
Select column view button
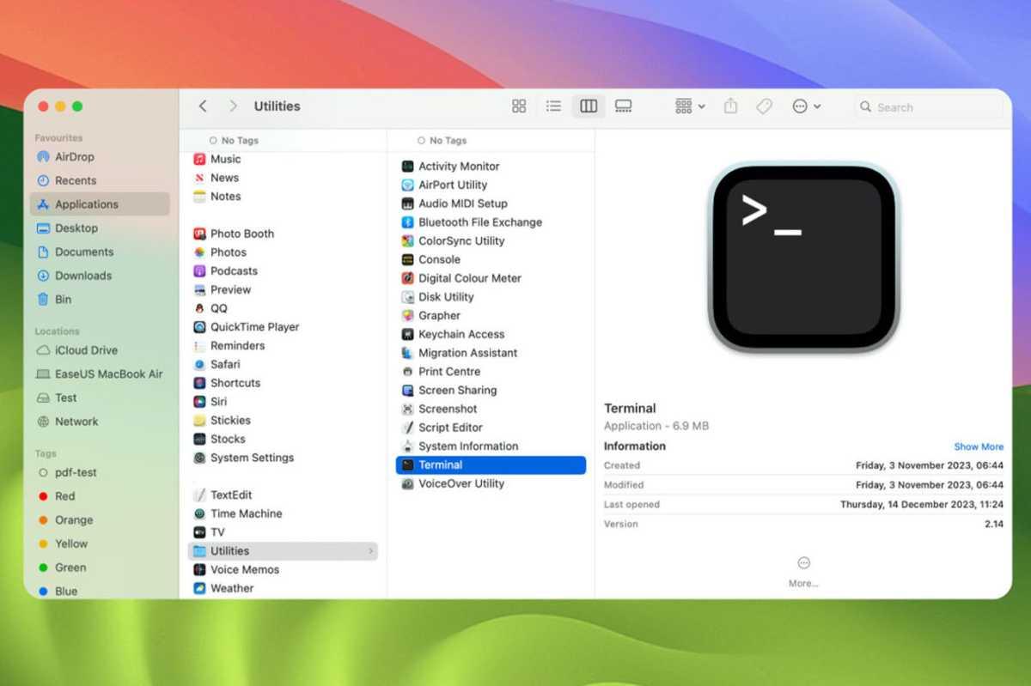(x=589, y=106)
